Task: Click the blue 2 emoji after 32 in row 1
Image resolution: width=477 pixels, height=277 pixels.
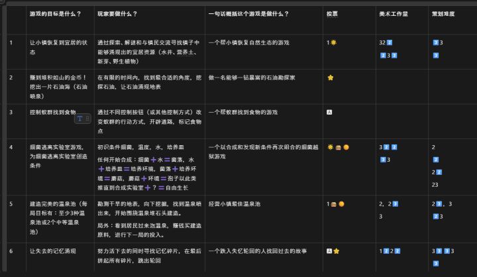Action: (x=390, y=42)
